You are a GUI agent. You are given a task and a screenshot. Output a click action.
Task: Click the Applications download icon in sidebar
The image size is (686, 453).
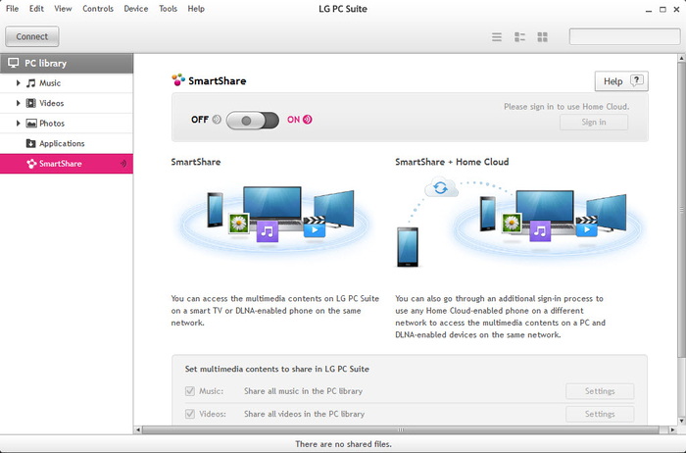(30, 143)
